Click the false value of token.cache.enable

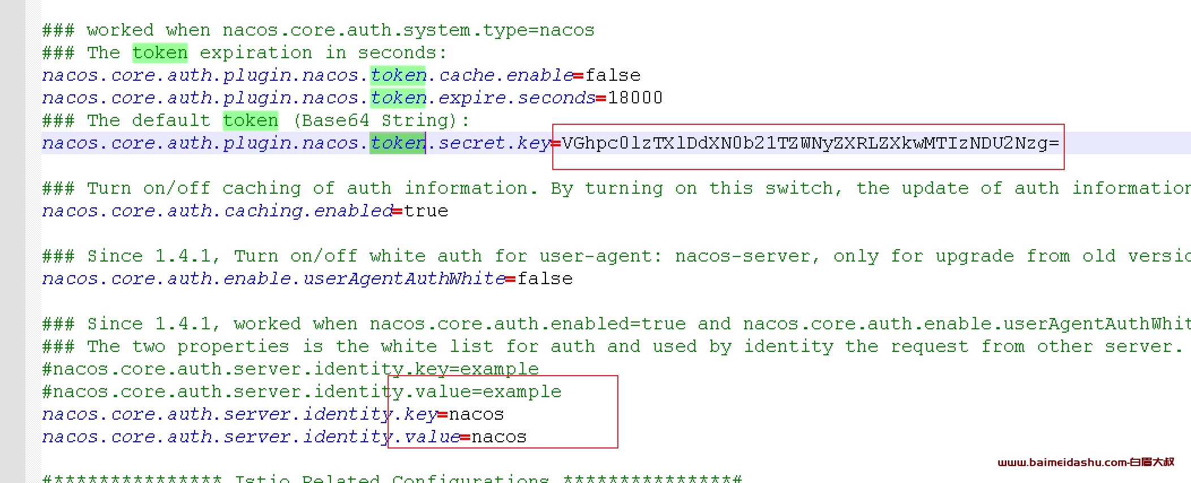[612, 76]
